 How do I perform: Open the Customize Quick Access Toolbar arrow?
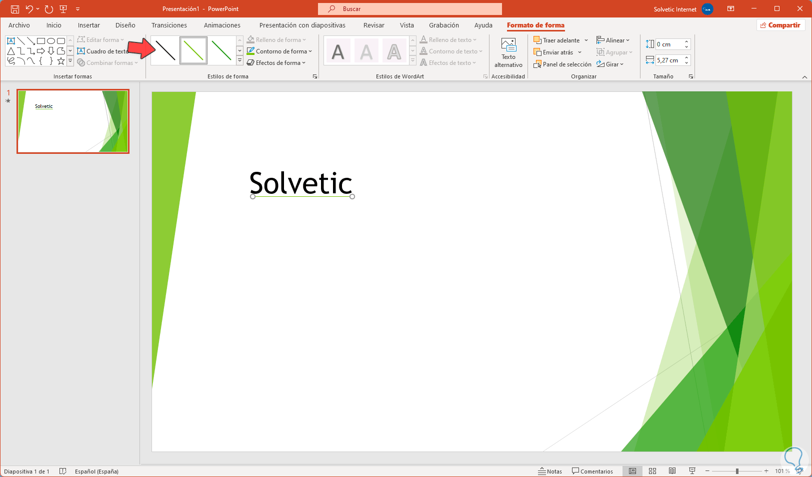[77, 9]
